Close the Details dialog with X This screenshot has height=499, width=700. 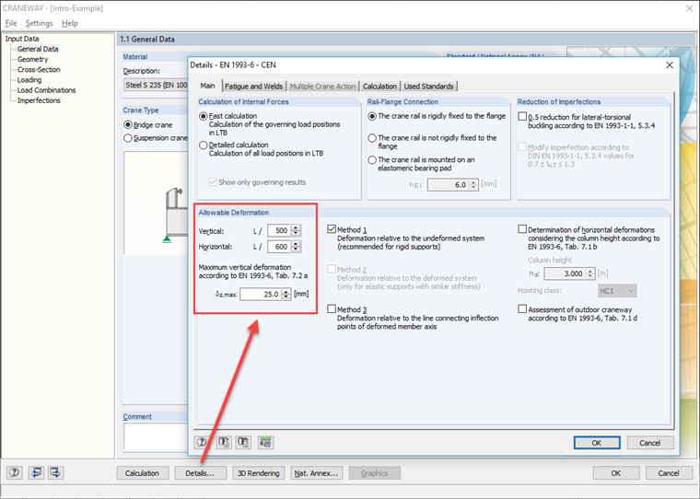(670, 65)
